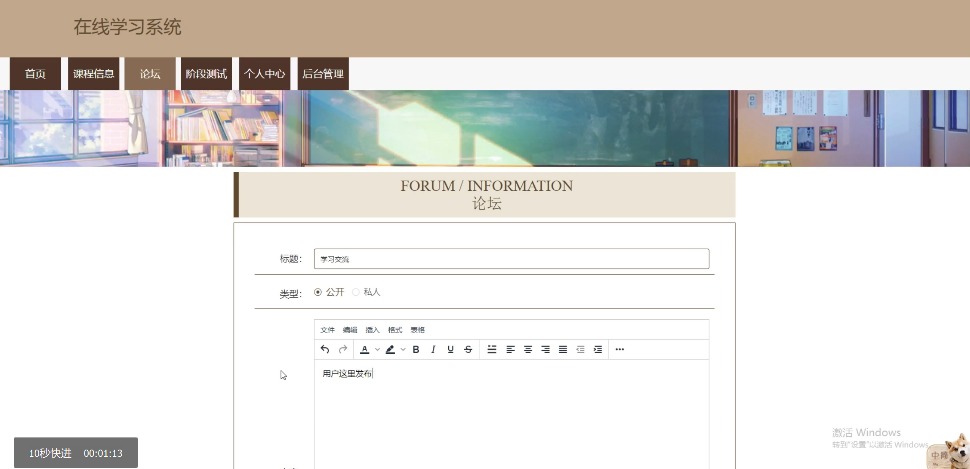The image size is (970, 469).
Task: Click the undo icon in editor toolbar
Action: 325,349
